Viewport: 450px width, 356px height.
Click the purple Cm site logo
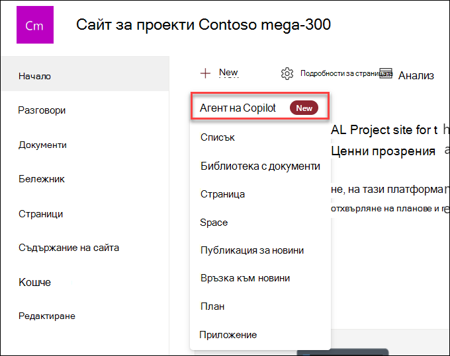[x=35, y=25]
